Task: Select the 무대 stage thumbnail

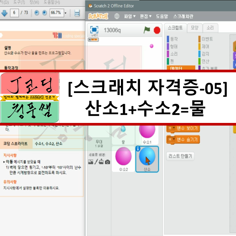Action: click(x=99, y=136)
